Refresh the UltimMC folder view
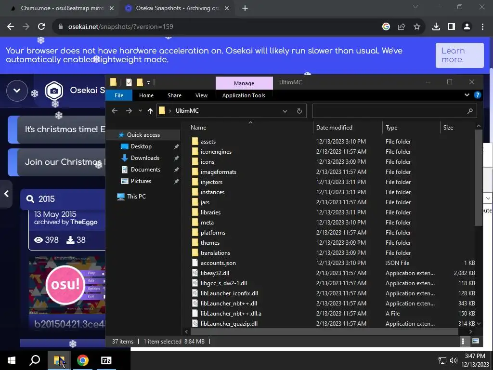 299,111
